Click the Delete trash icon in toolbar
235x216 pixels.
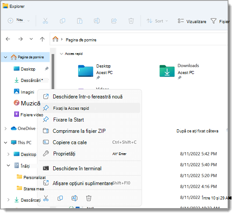131,21
